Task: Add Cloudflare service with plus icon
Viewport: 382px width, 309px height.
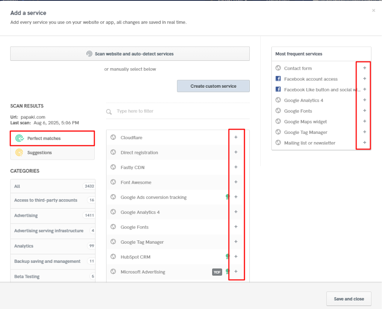Action: (236, 137)
